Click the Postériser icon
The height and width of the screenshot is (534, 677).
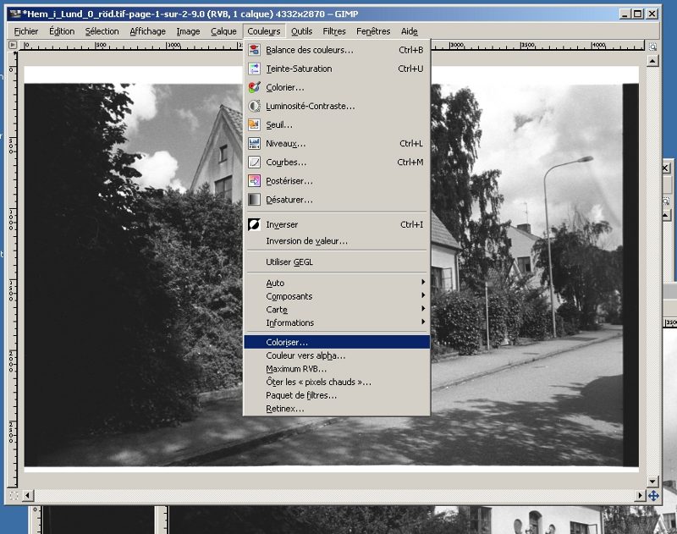pos(254,180)
